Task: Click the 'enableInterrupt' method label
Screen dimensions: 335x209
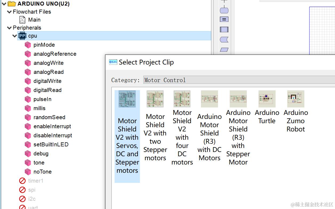Action: (x=52, y=126)
